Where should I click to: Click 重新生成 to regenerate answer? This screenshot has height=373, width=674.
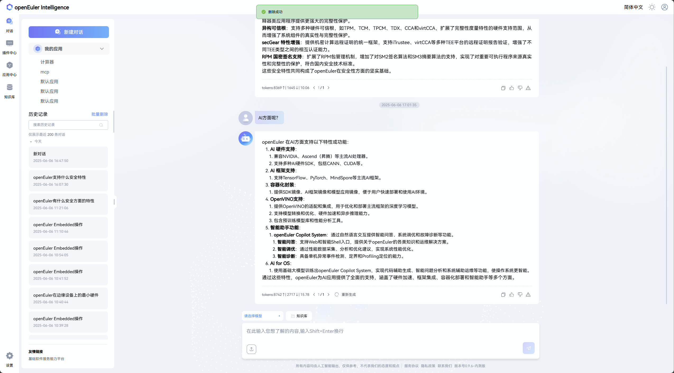coord(345,295)
